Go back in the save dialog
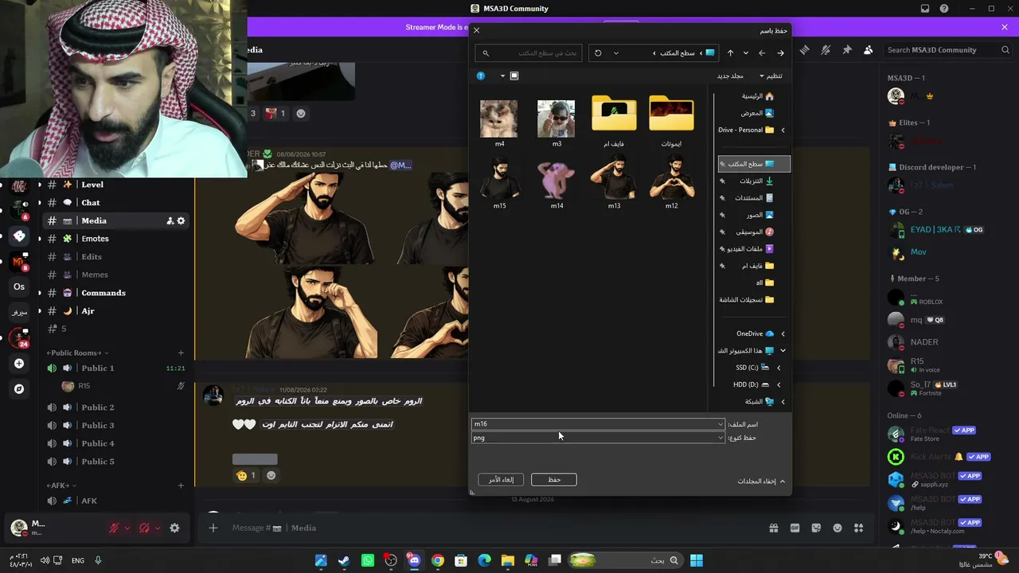The width and height of the screenshot is (1019, 573). 780,53
